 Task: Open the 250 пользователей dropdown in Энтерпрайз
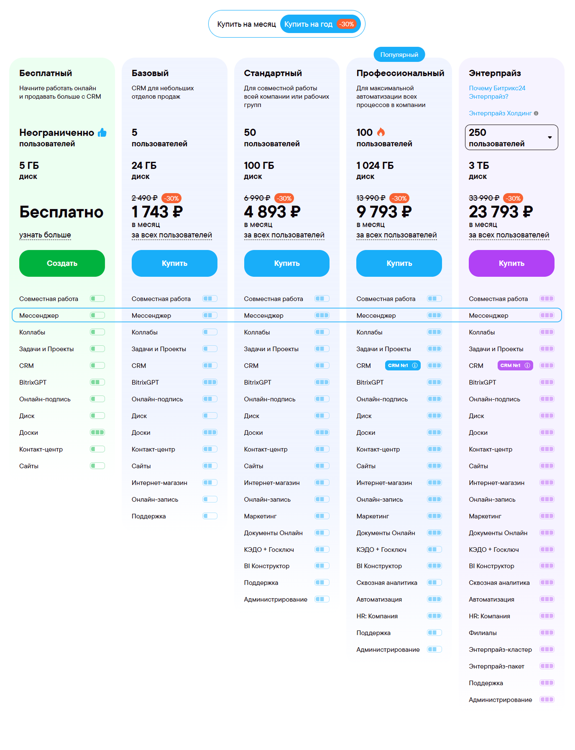tap(511, 137)
